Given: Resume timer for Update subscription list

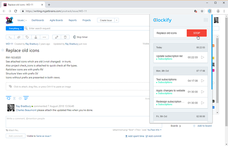Looking at the screenshot, I should [x=203, y=57].
